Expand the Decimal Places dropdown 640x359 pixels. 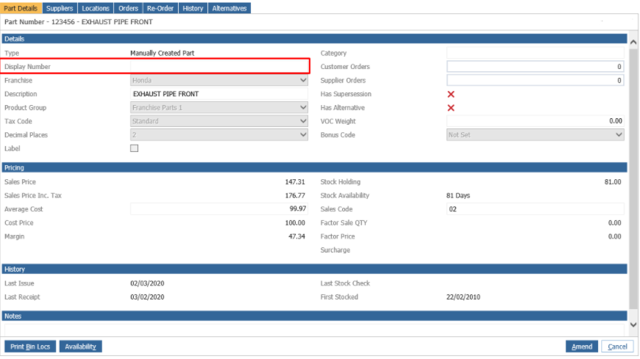click(x=219, y=135)
